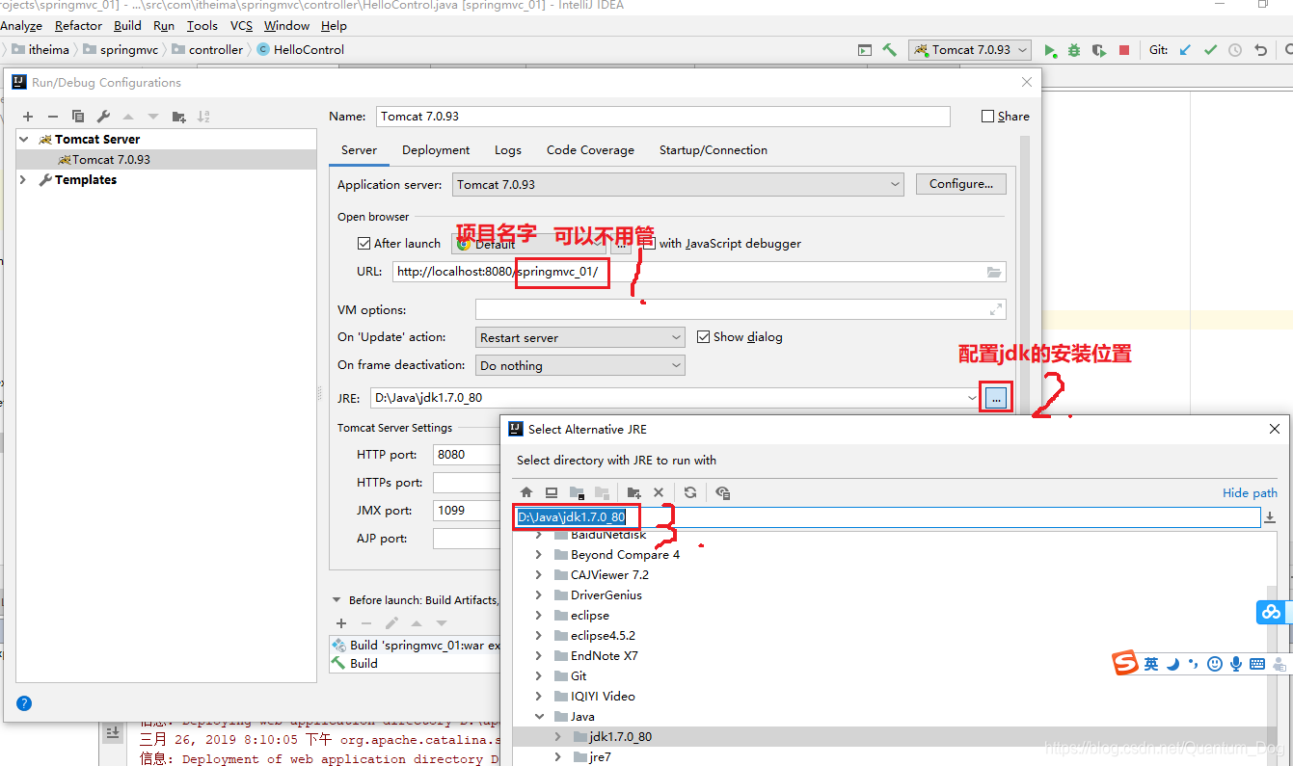
Task: Go to desktop directory in JRE chooser
Action: click(552, 492)
